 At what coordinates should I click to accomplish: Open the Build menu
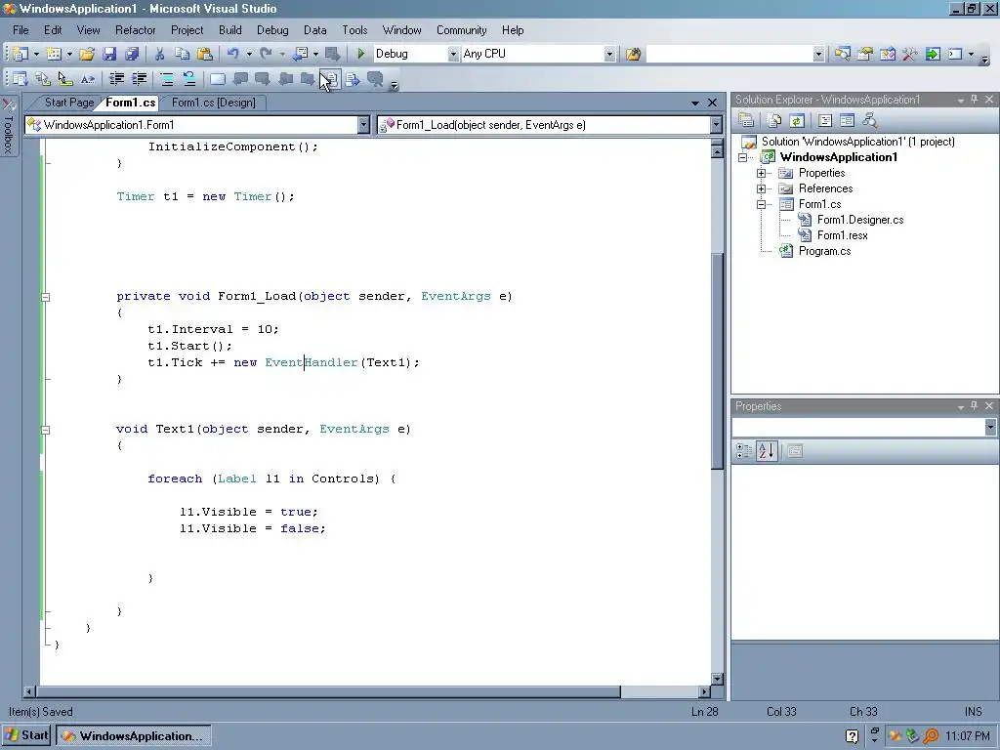(x=229, y=30)
